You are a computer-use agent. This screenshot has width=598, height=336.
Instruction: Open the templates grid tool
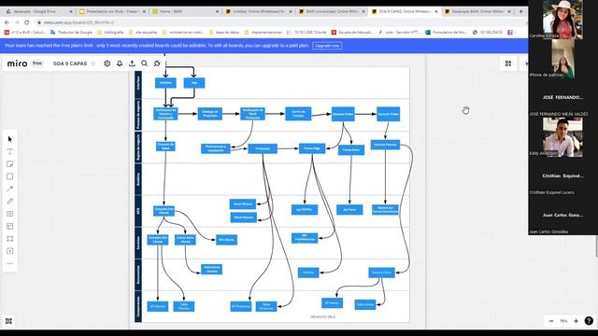click(10, 226)
